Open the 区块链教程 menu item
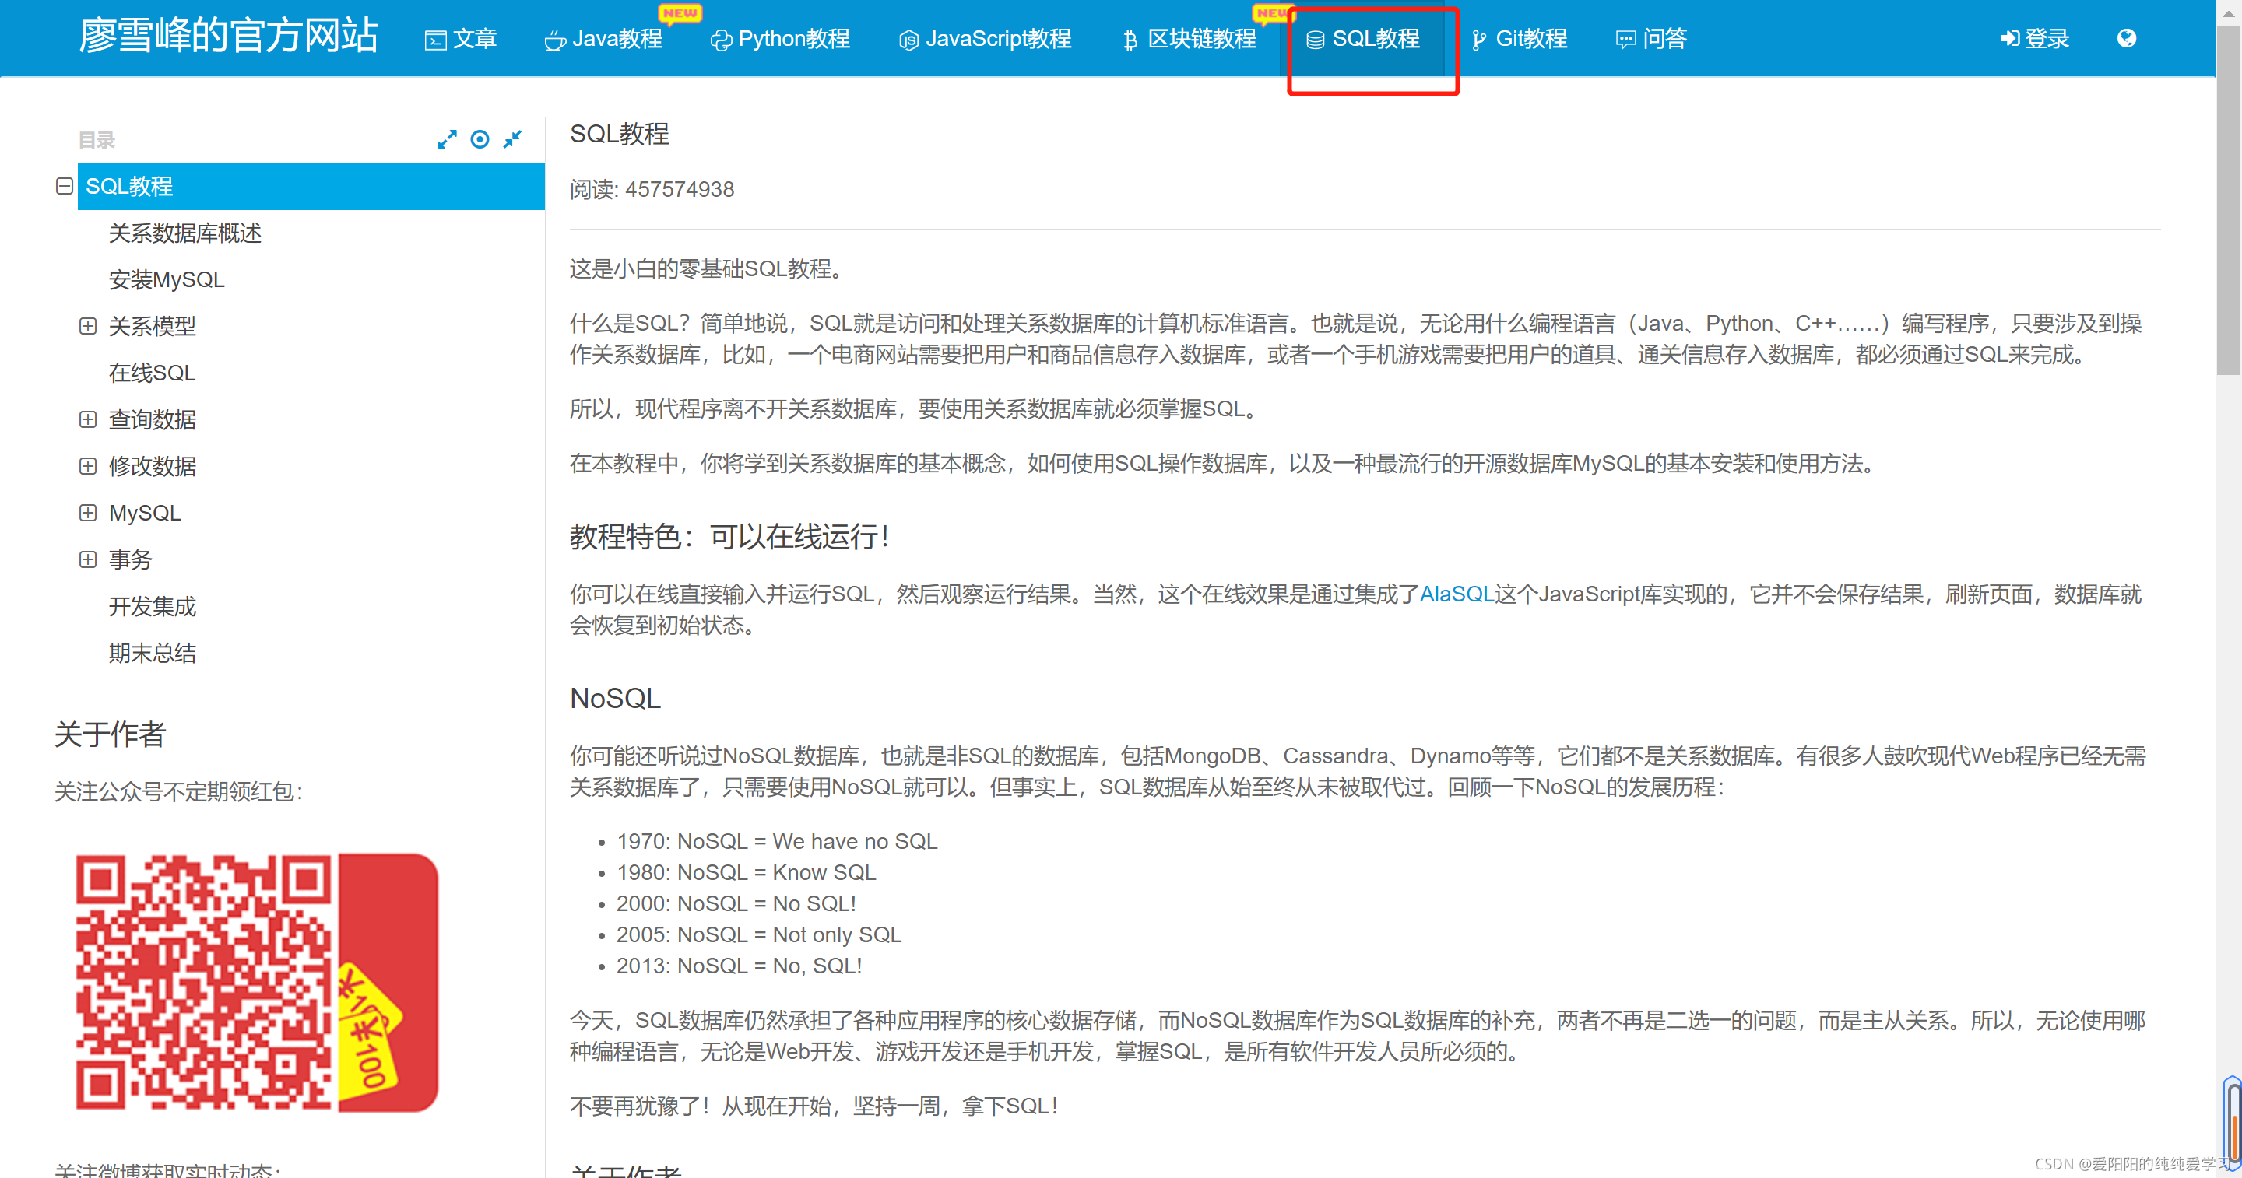 point(1189,39)
